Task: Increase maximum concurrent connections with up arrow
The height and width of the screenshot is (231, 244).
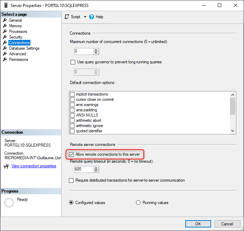Action: (96, 50)
